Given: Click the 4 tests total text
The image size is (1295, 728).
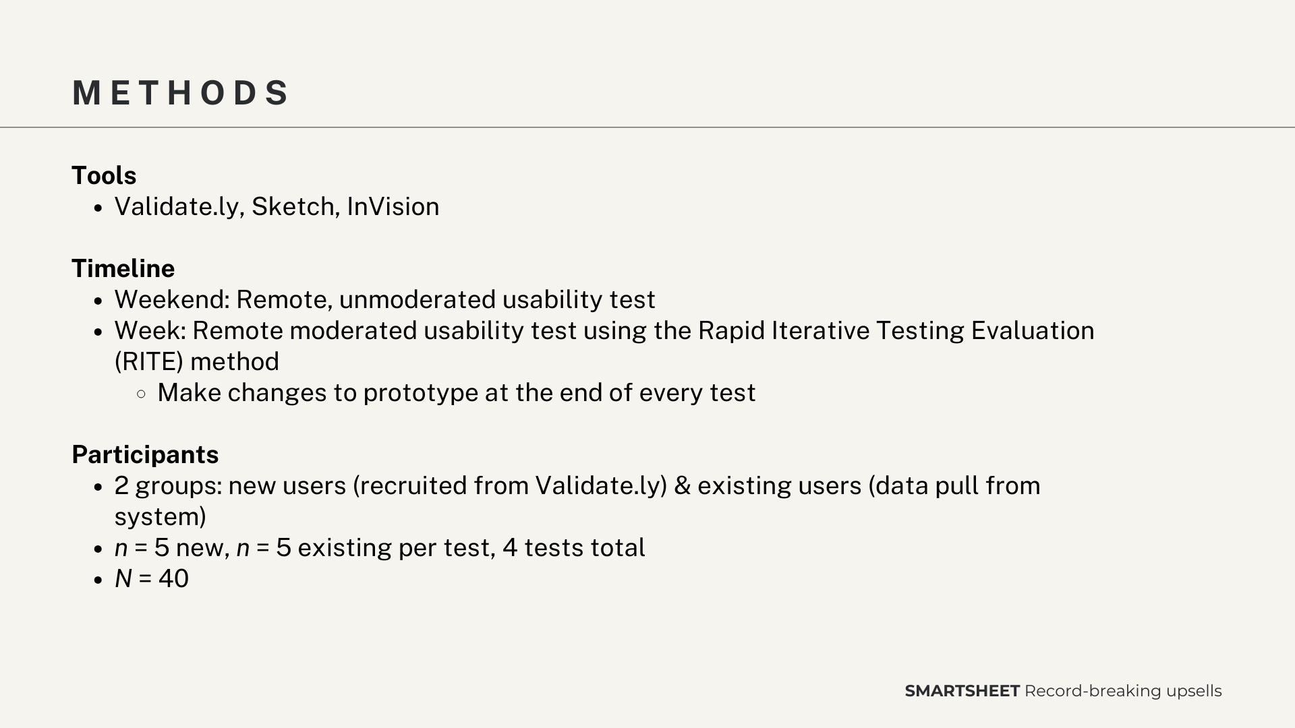Looking at the screenshot, I should (573, 548).
